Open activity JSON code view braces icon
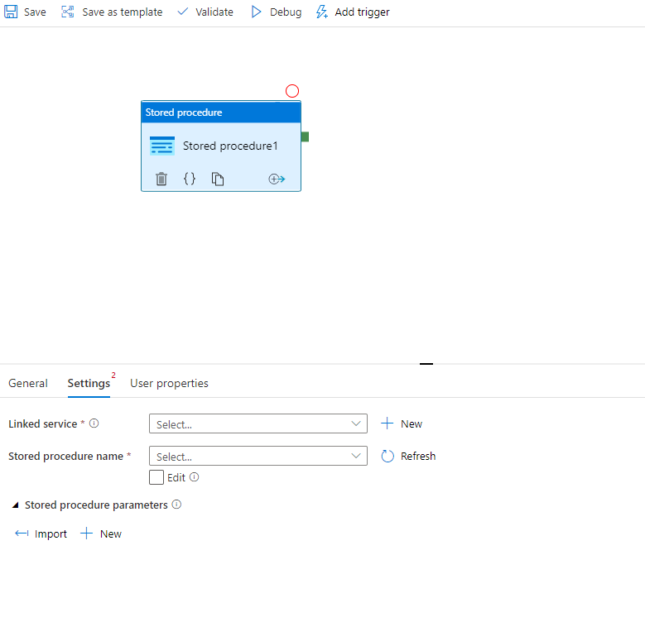The height and width of the screenshot is (622, 645). [x=190, y=179]
